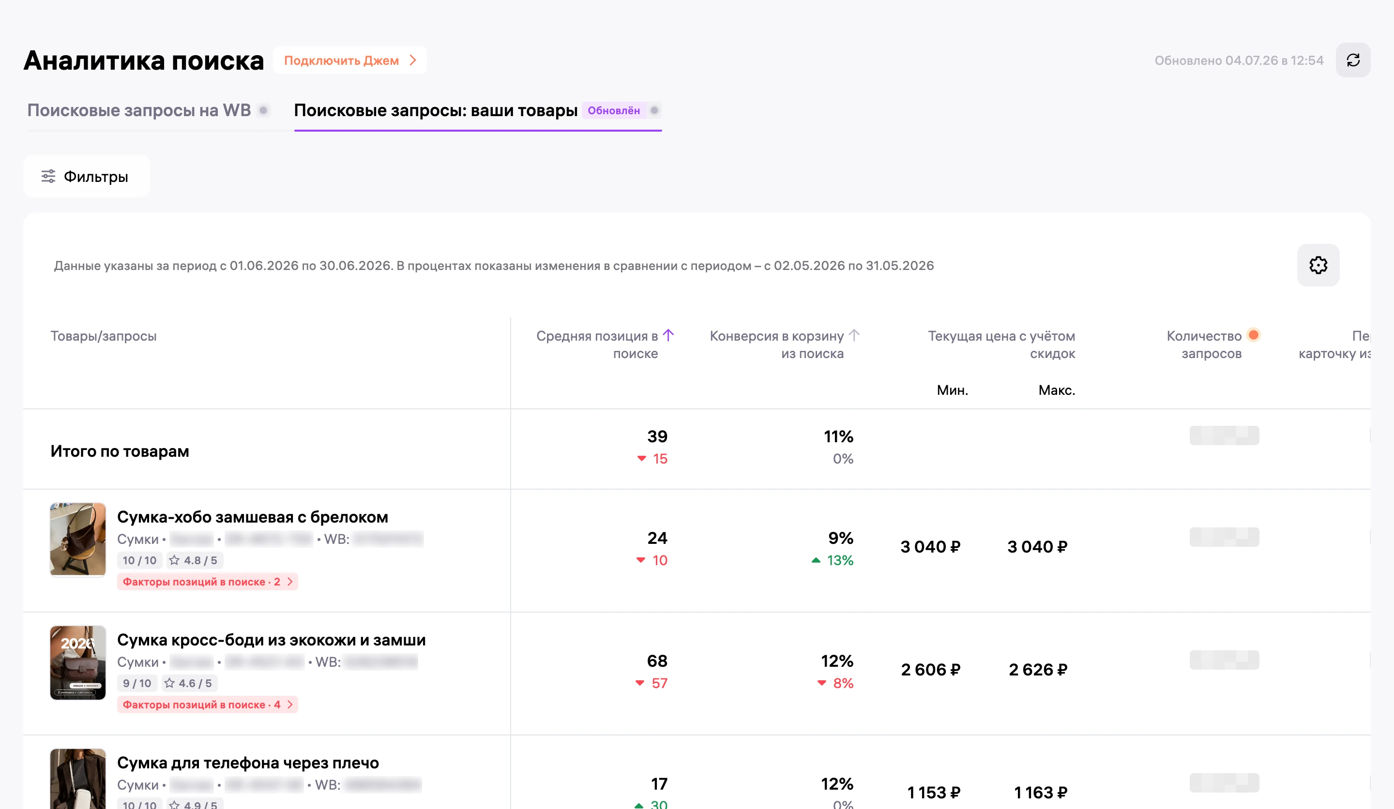
Task: Click the Мин. sub-header
Action: [952, 390]
